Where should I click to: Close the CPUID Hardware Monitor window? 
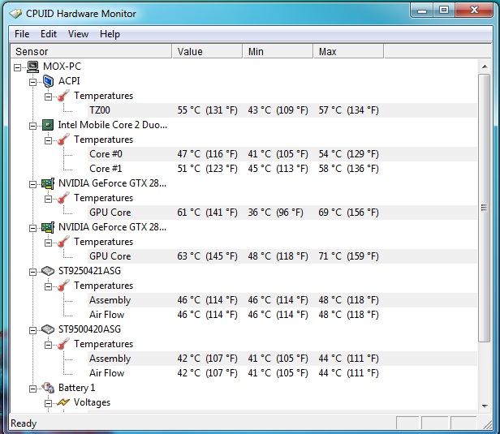point(474,11)
